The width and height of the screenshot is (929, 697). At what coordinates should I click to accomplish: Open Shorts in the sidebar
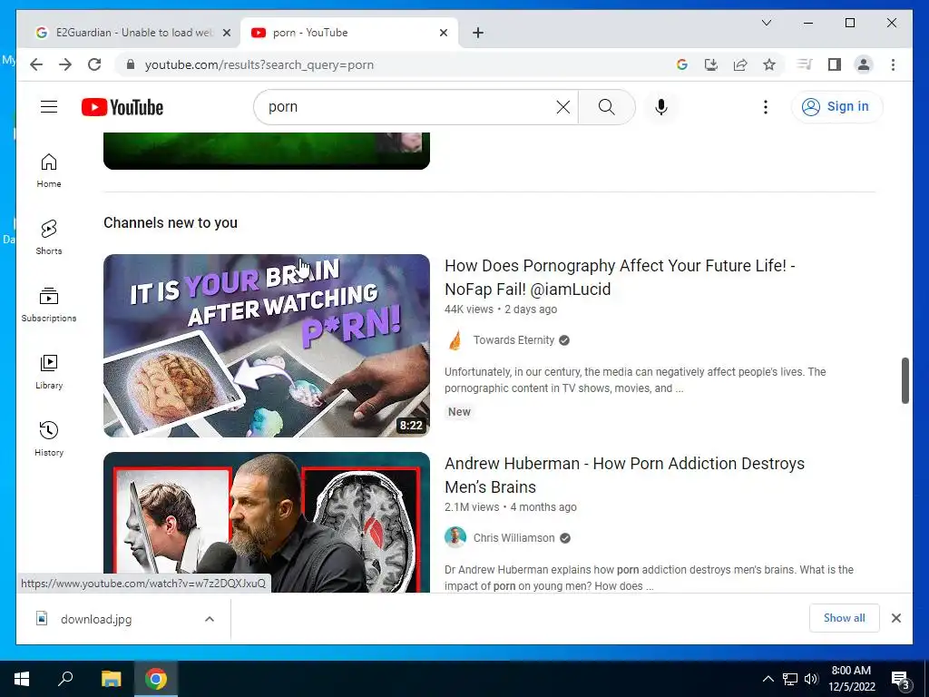pyautogui.click(x=49, y=238)
